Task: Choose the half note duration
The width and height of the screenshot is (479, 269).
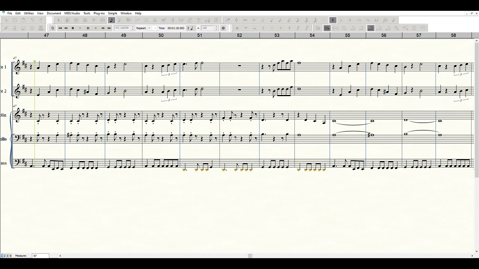Action: click(263, 20)
